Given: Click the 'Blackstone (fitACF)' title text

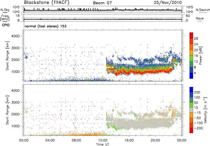Looking at the screenshot, I should 46,3.
